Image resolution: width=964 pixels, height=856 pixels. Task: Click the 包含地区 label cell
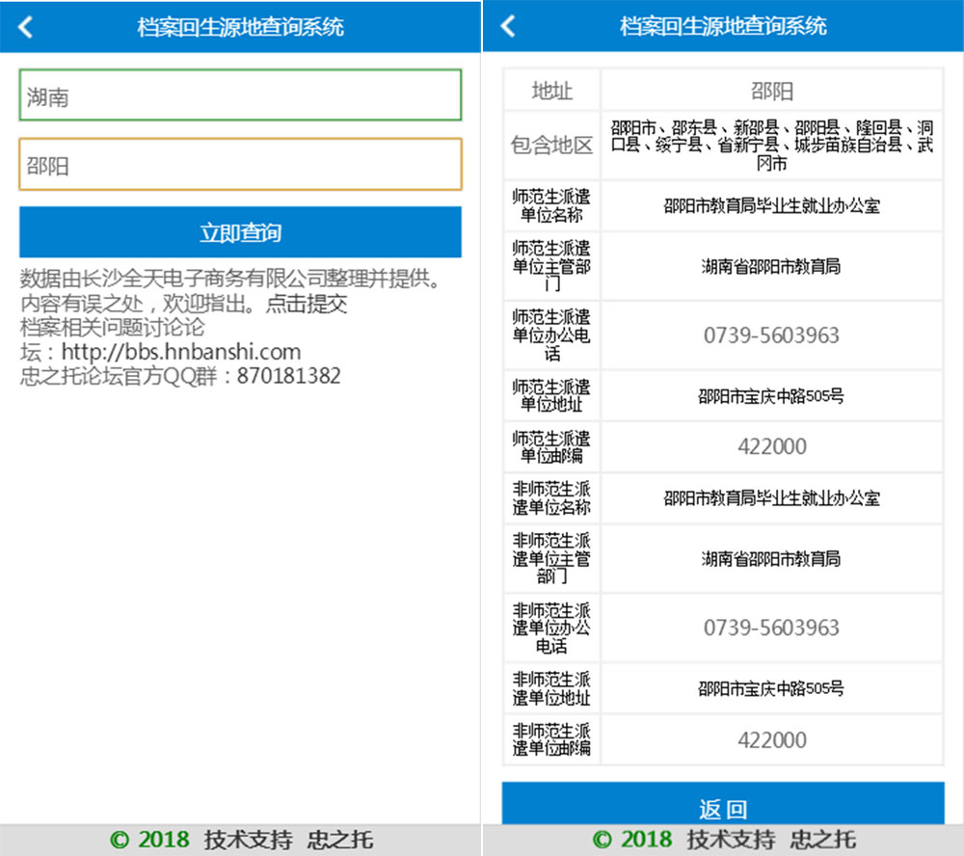click(551, 146)
